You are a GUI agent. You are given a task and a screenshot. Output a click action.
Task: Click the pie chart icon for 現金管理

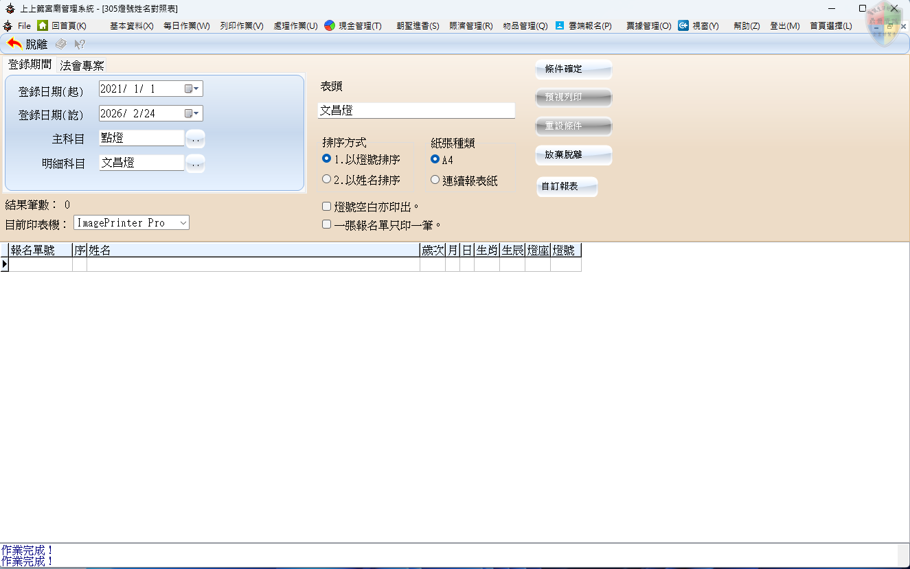tap(330, 25)
